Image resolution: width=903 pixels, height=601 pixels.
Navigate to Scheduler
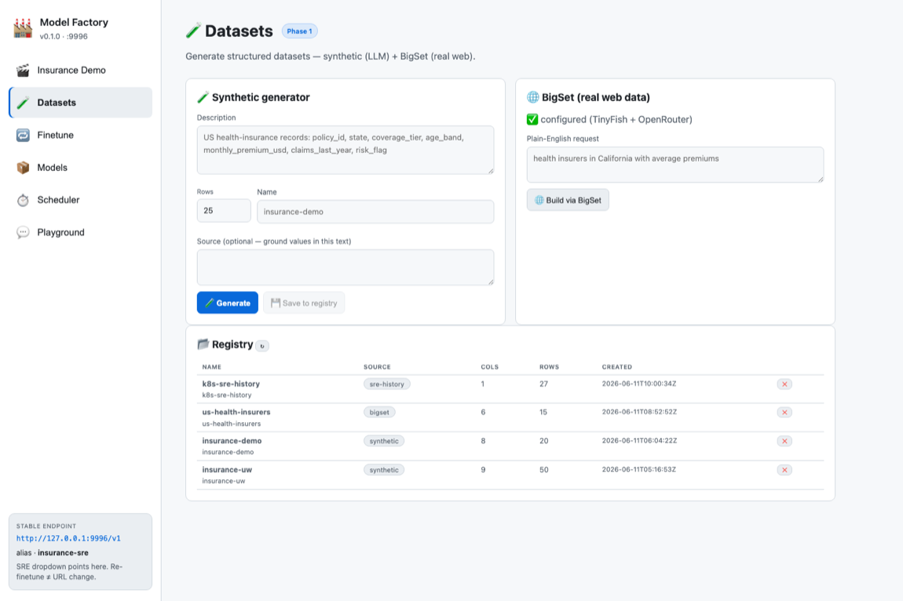[81, 200]
